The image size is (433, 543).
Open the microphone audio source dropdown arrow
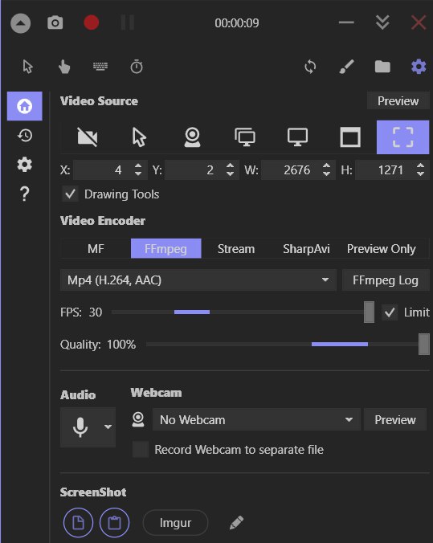pos(108,427)
